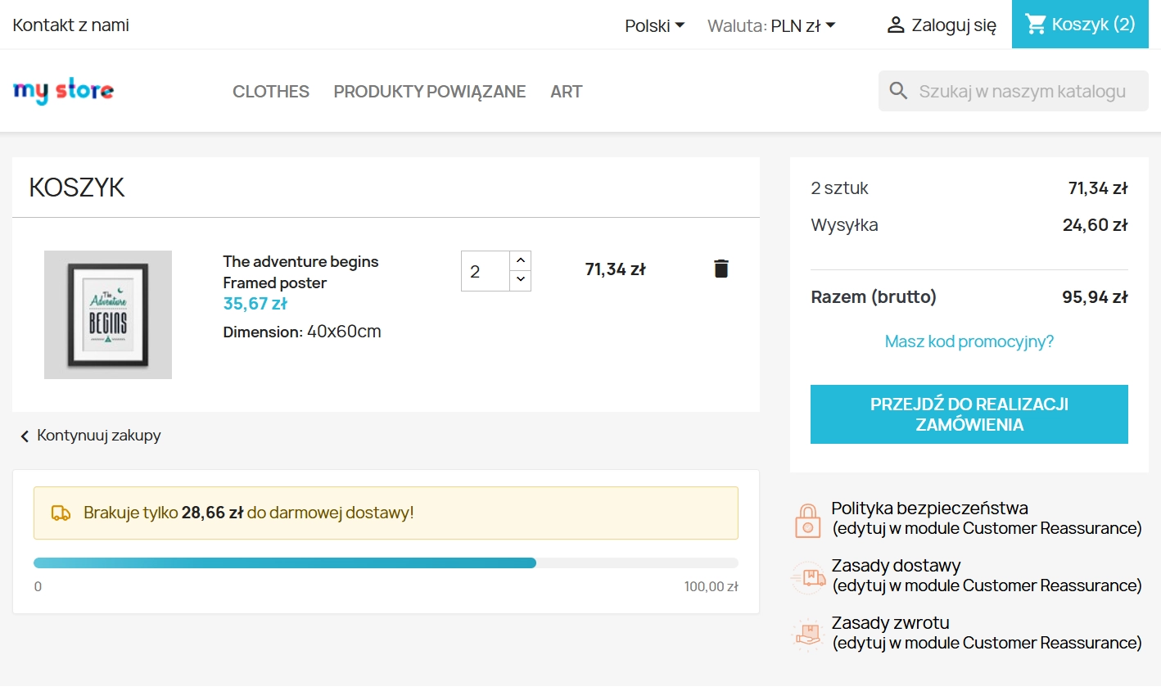Click the delivery truck icon beside Zasady dostawy

(x=808, y=576)
